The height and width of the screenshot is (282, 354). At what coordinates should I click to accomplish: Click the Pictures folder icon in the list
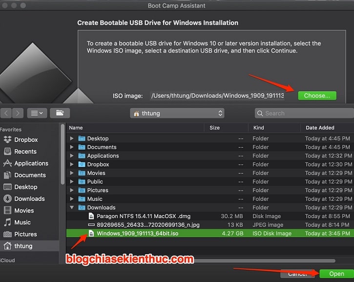tap(82, 190)
